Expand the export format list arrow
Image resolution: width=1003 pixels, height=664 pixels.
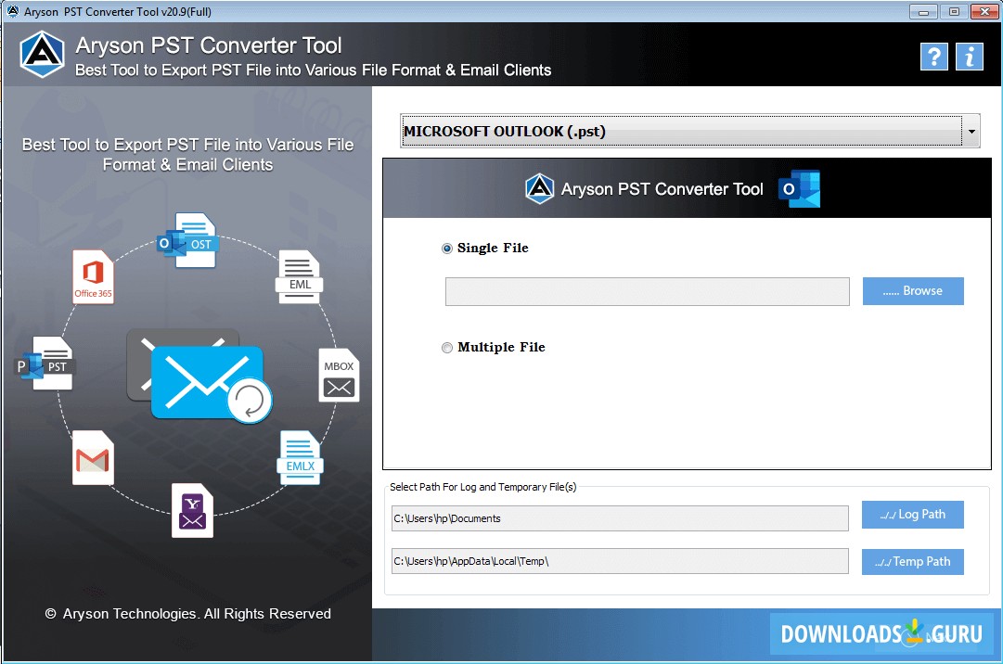pyautogui.click(x=971, y=131)
